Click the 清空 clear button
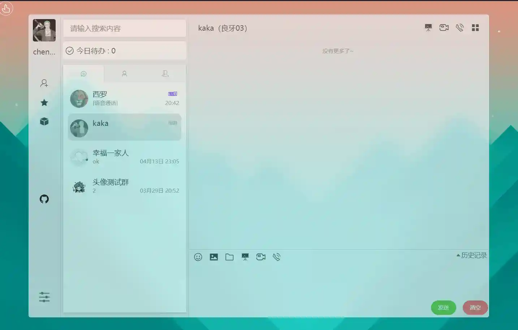The image size is (518, 330). (475, 308)
